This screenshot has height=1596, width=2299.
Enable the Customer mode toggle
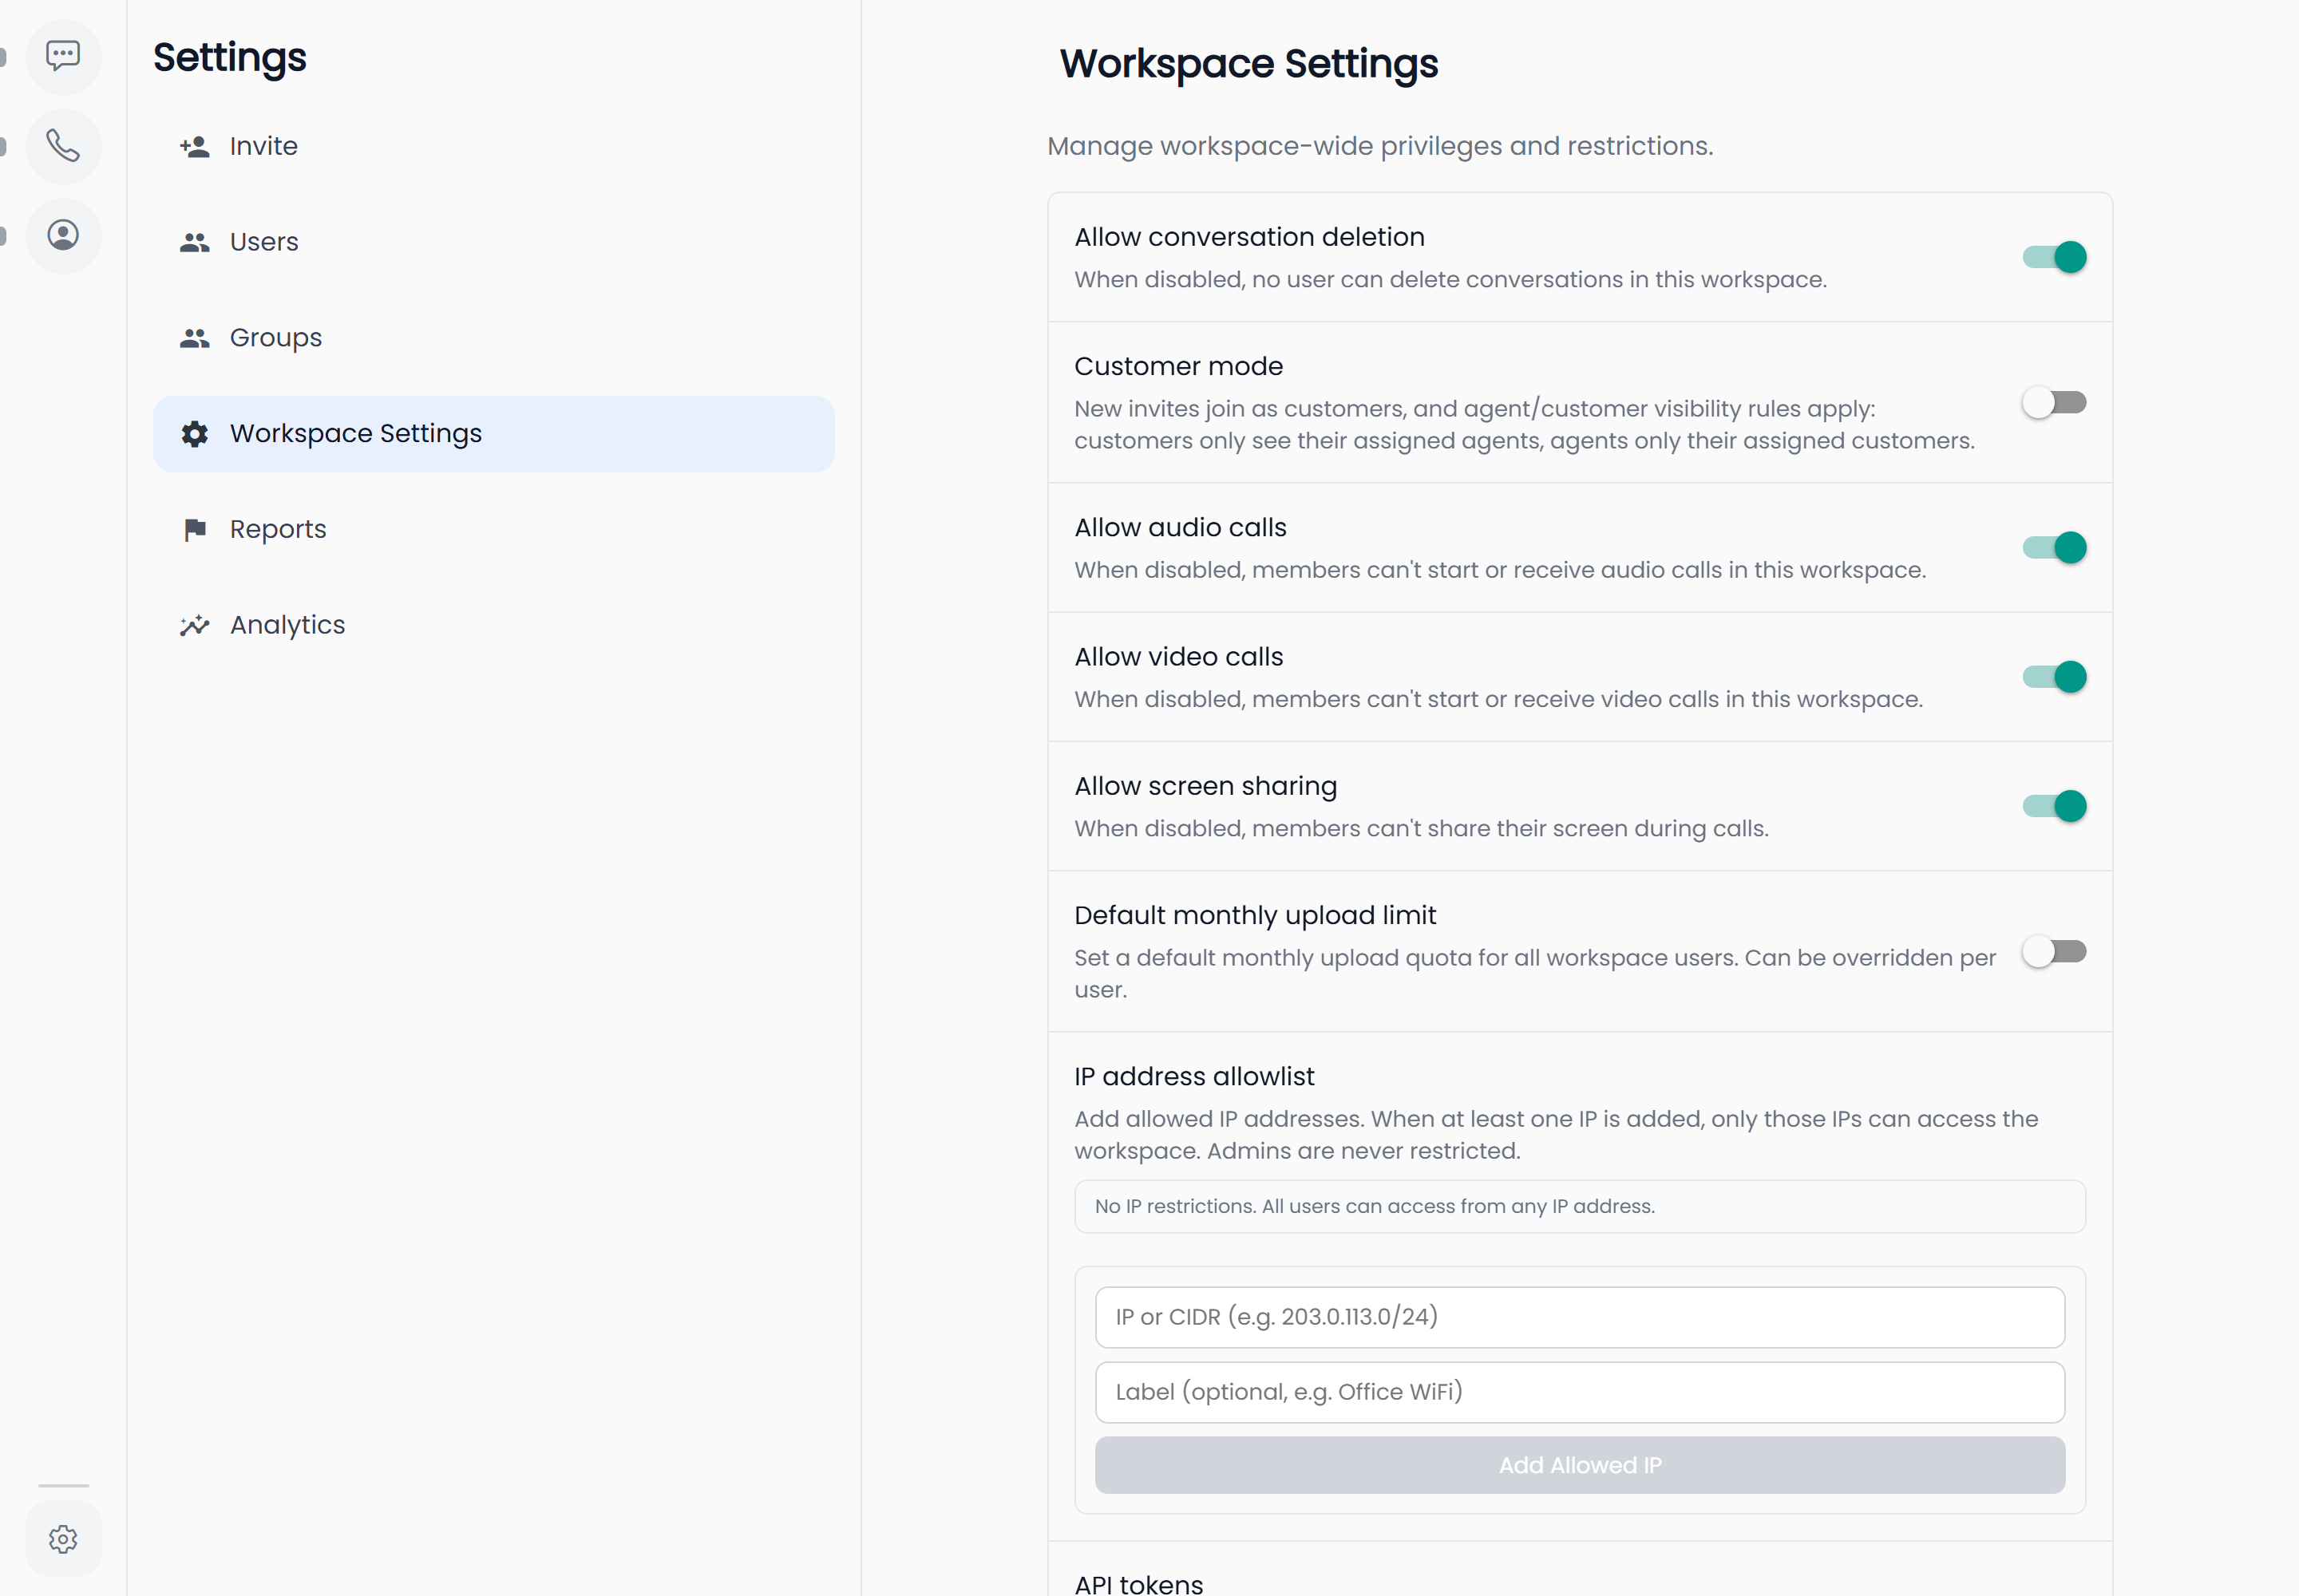(2054, 403)
